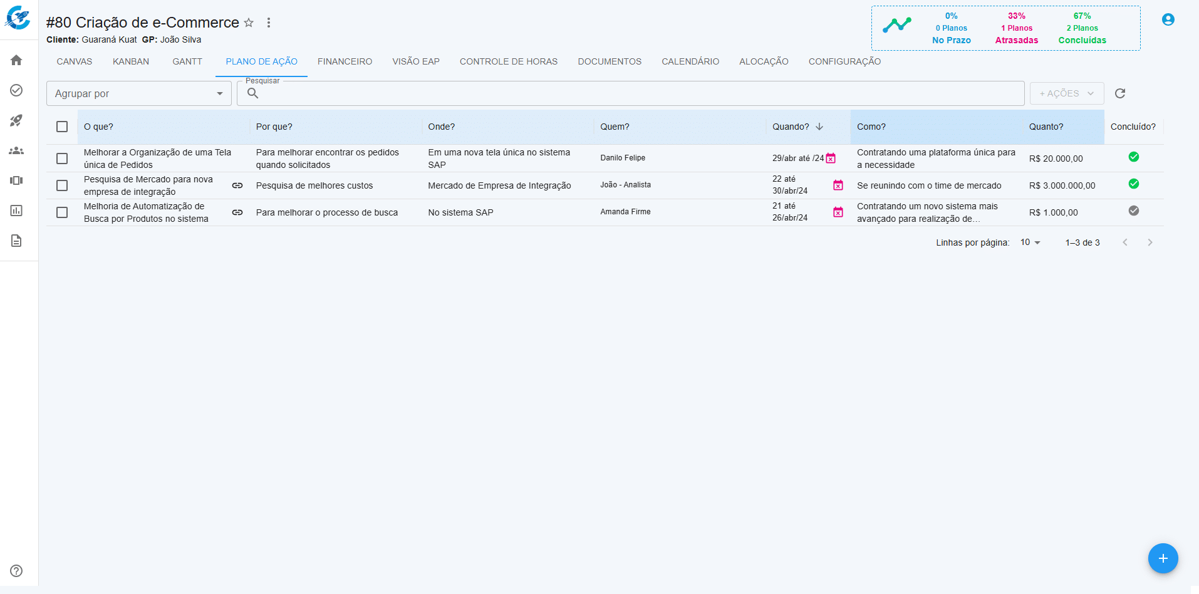The height and width of the screenshot is (594, 1199).
Task: Click the help question mark icon
Action: tap(16, 571)
